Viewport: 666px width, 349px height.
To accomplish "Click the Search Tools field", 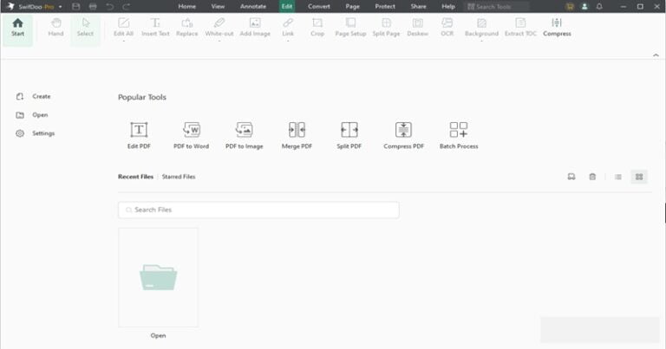I will click(497, 6).
